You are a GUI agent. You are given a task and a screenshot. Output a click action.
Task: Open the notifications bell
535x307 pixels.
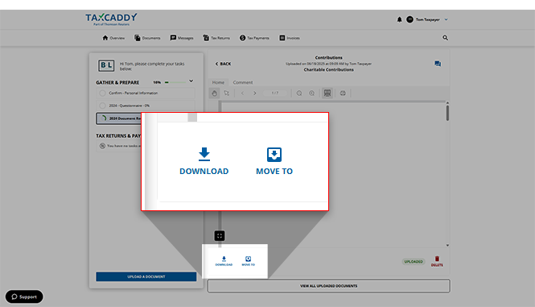point(399,19)
